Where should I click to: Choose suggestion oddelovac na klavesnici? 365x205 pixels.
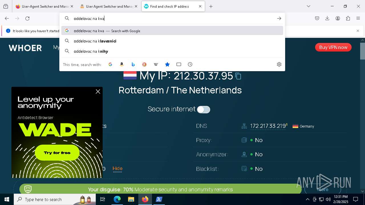172,41
